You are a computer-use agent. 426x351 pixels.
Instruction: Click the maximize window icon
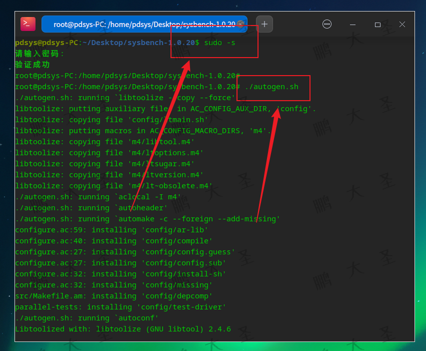[378, 24]
